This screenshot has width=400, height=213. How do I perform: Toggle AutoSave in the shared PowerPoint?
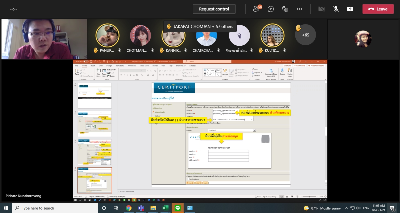86,61
